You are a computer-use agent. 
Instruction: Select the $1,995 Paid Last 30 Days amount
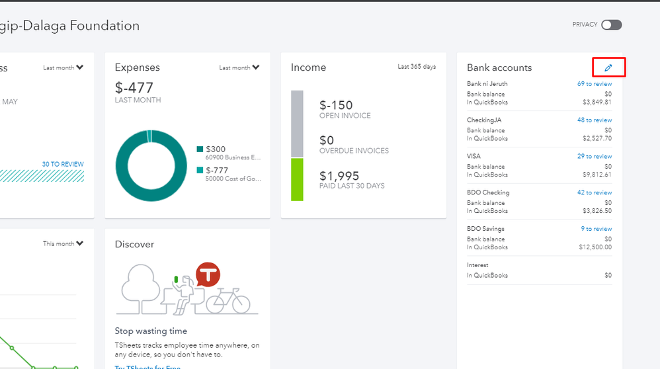pos(339,176)
